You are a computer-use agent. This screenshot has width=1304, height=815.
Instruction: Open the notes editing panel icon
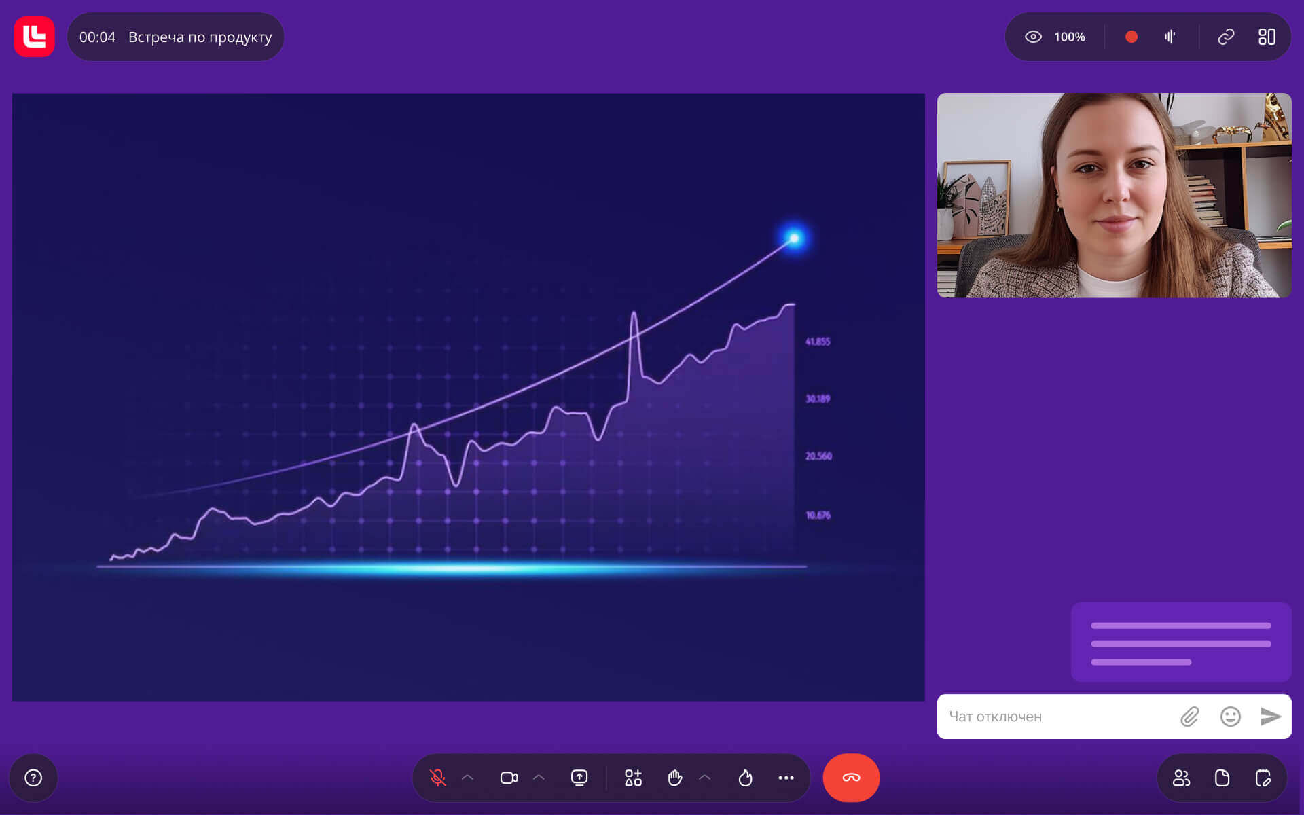(1263, 778)
